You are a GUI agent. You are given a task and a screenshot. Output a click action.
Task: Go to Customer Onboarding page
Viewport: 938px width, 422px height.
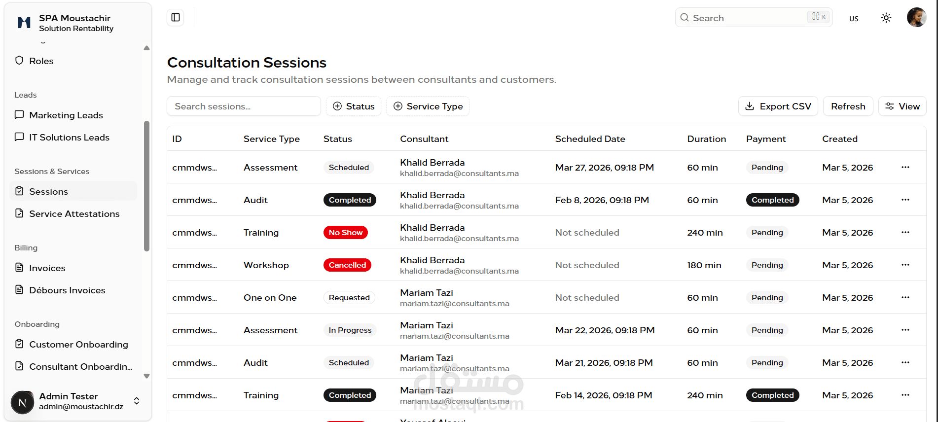click(x=78, y=344)
